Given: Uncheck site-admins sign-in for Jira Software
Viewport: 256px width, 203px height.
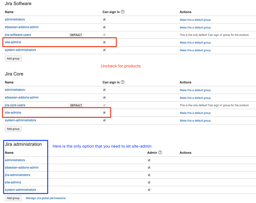Looking at the screenshot, I should [x=104, y=42].
